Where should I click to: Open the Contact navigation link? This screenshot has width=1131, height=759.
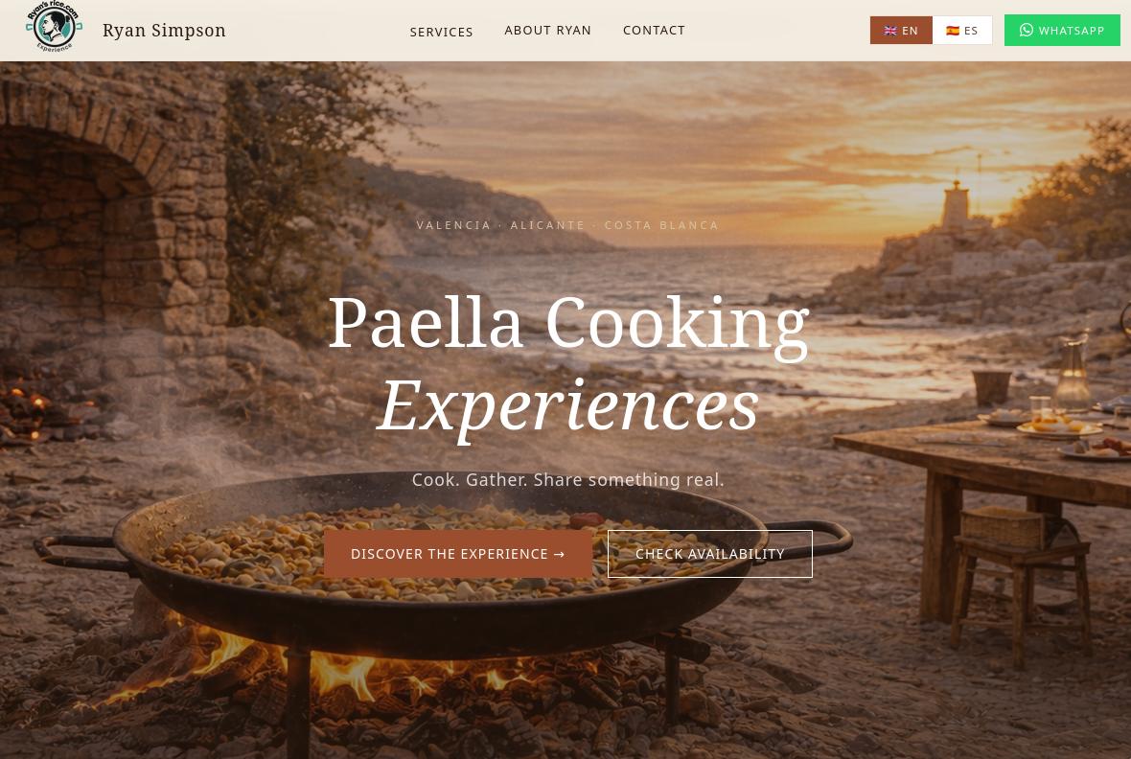pyautogui.click(x=654, y=31)
